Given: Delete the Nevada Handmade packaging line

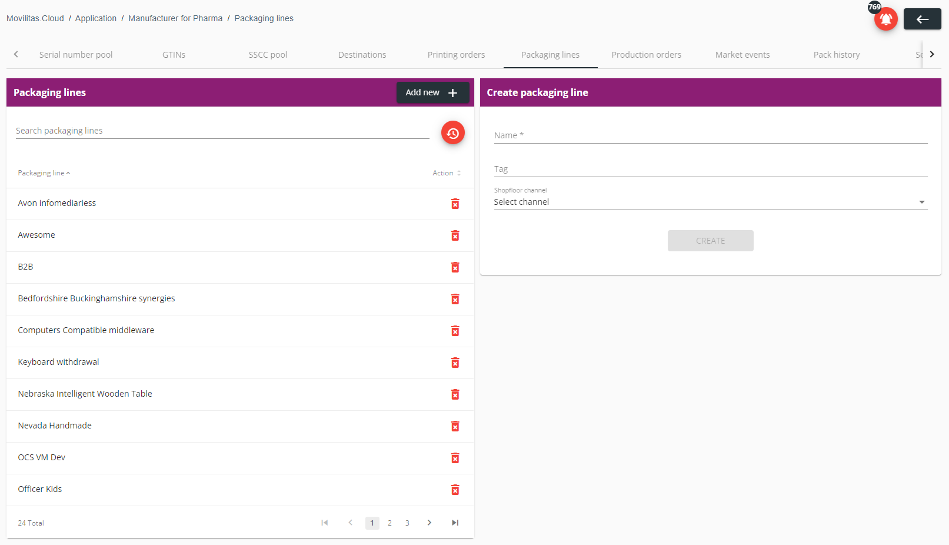Looking at the screenshot, I should point(455,426).
